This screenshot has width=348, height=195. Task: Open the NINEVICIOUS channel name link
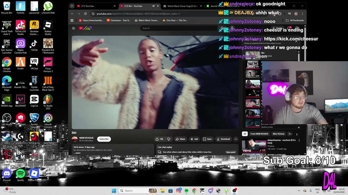point(86,138)
